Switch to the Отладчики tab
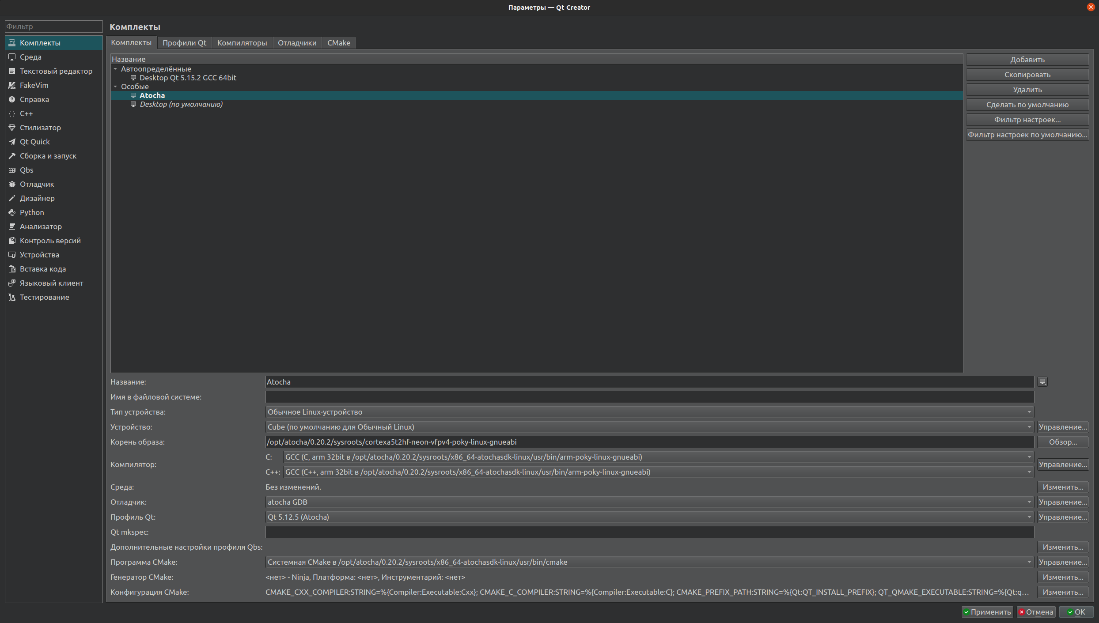 coord(297,43)
